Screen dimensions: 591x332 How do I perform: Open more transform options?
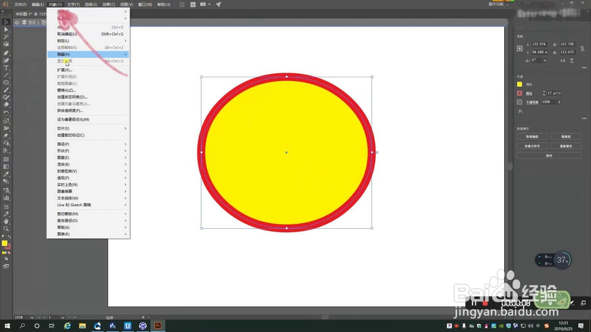[x=584, y=68]
